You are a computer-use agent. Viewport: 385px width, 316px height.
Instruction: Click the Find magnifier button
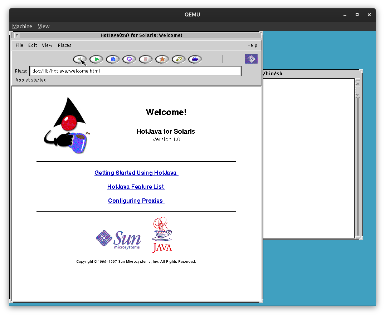click(179, 59)
